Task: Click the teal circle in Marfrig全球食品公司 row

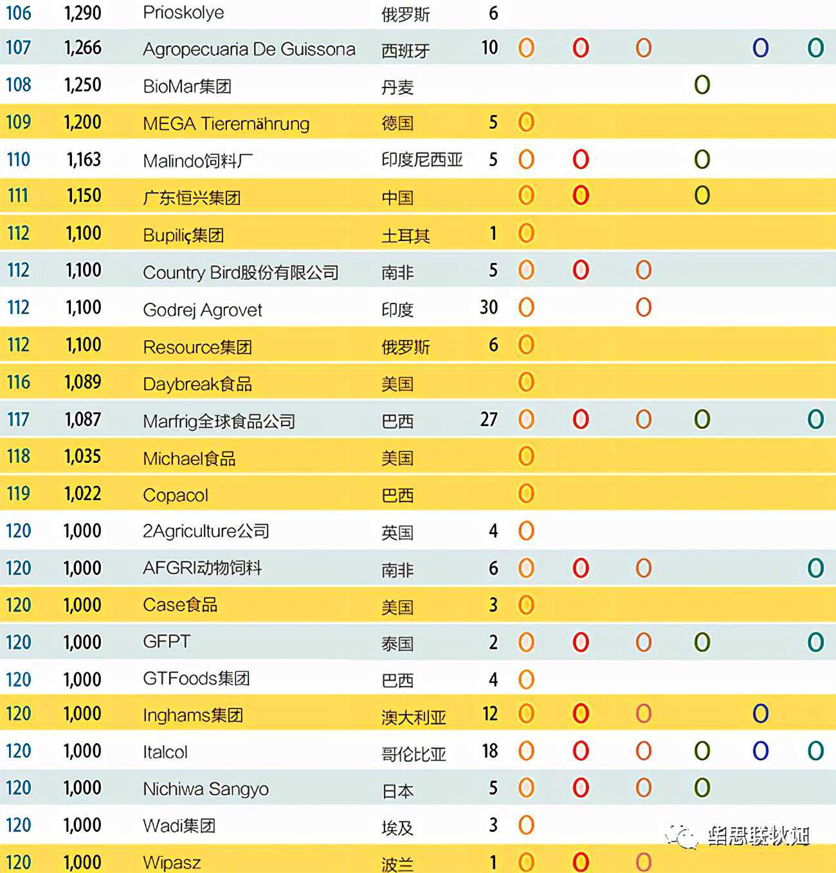Action: pyautogui.click(x=815, y=420)
